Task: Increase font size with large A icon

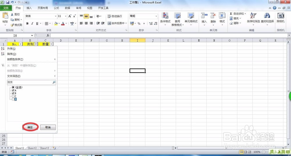Action: coord(70,16)
